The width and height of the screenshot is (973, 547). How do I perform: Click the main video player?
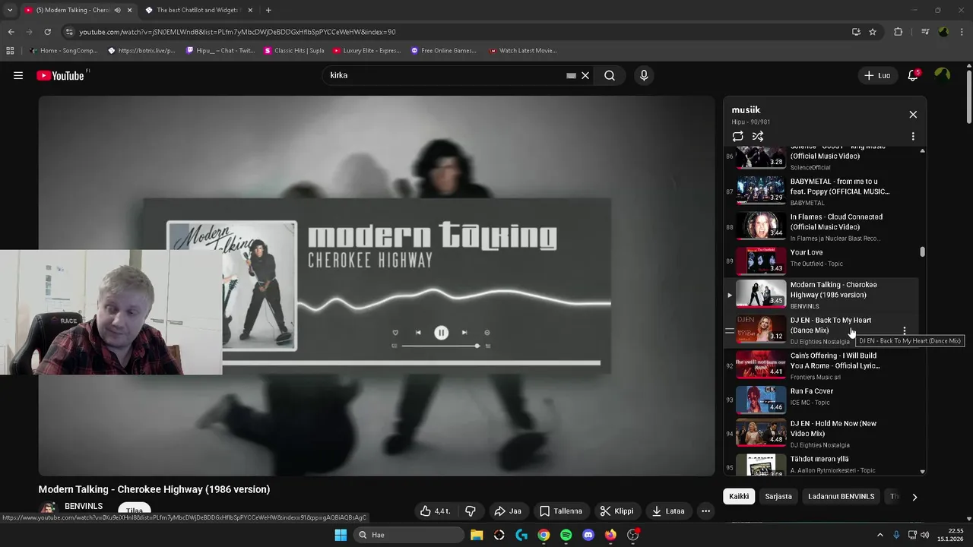coord(377,286)
